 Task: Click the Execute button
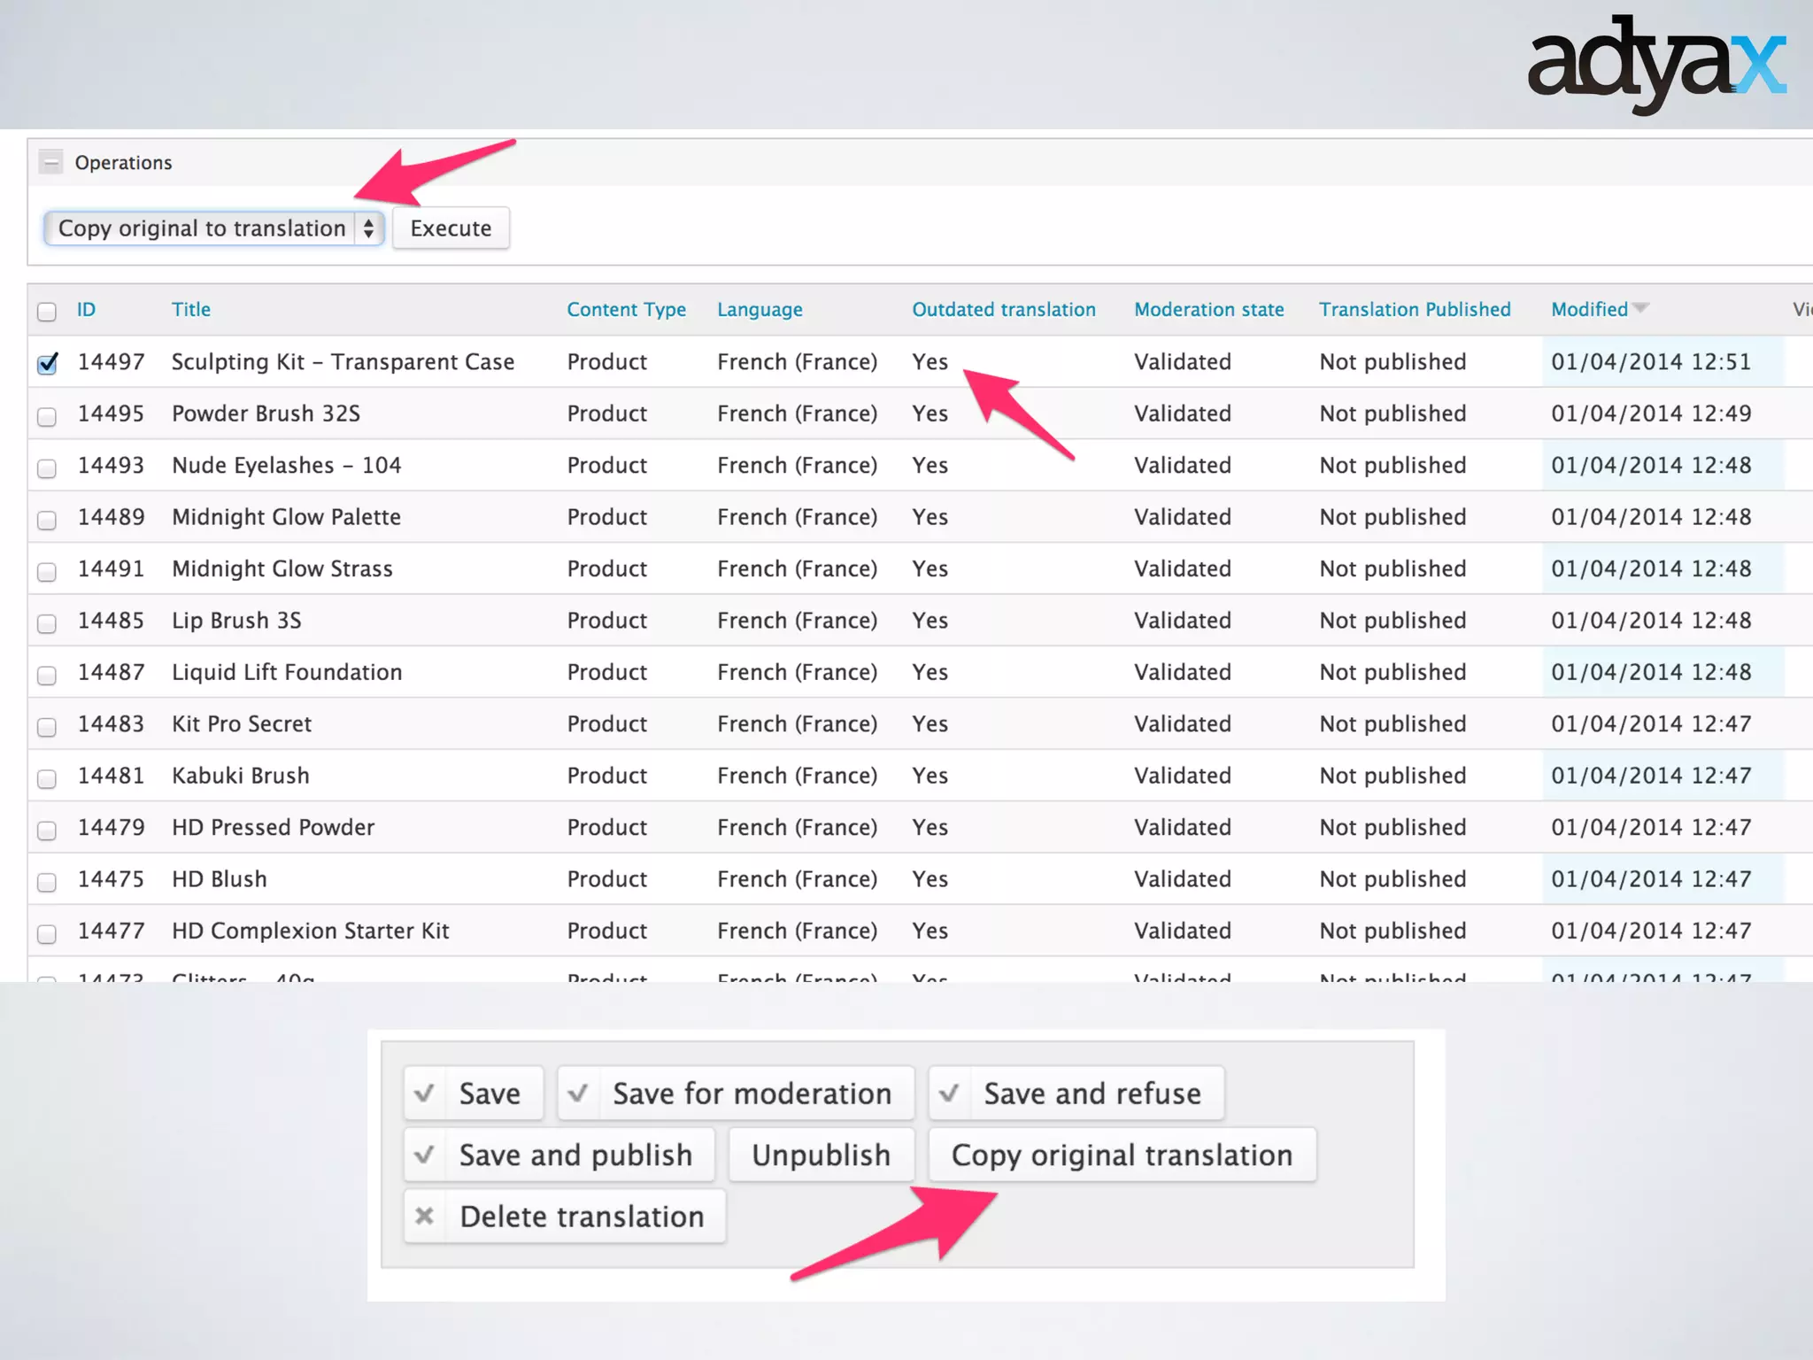click(451, 228)
